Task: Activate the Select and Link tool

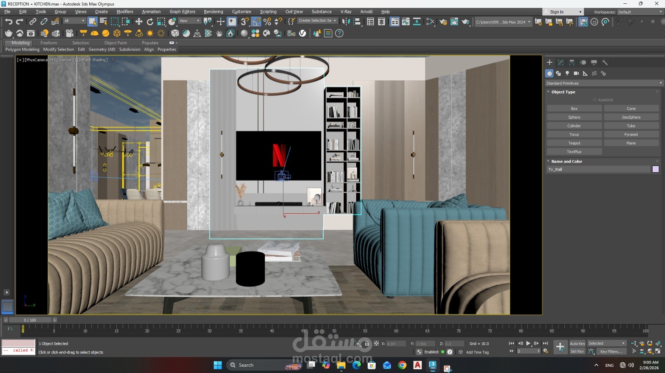Action: click(x=33, y=22)
